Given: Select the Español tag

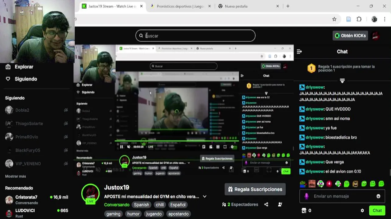Looking at the screenshot, I should [x=178, y=205].
